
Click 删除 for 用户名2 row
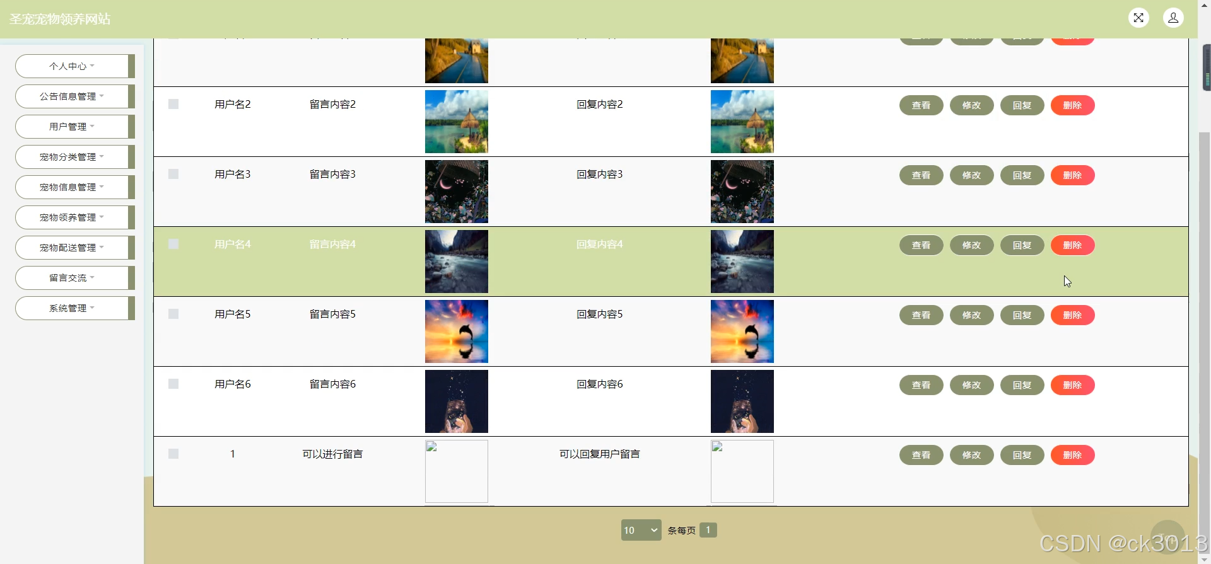click(1072, 105)
